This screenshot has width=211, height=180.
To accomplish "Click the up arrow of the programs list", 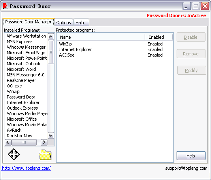I will click(x=51, y=37).
